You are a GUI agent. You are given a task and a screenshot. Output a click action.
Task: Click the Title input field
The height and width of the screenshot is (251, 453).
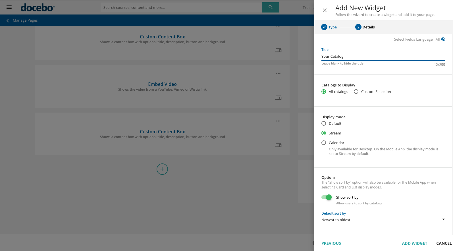[x=383, y=56]
